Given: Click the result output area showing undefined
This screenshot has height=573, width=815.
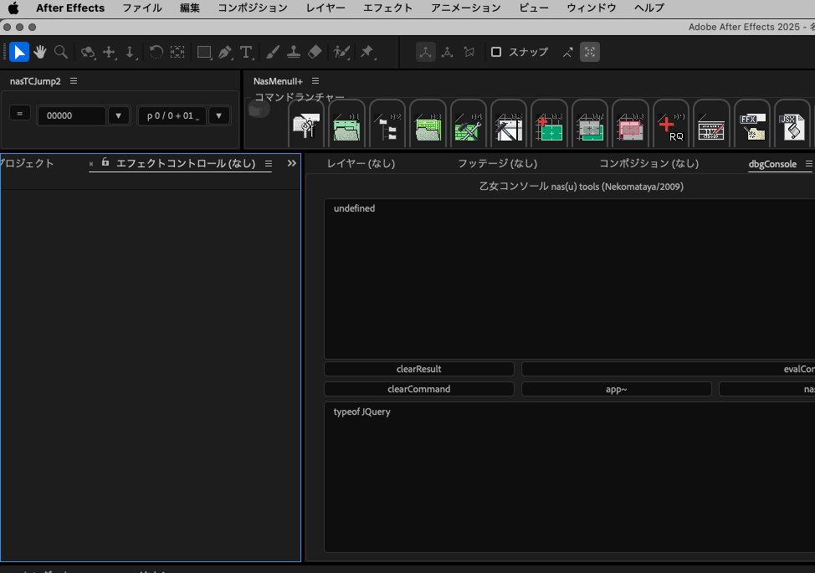Looking at the screenshot, I should 570,279.
